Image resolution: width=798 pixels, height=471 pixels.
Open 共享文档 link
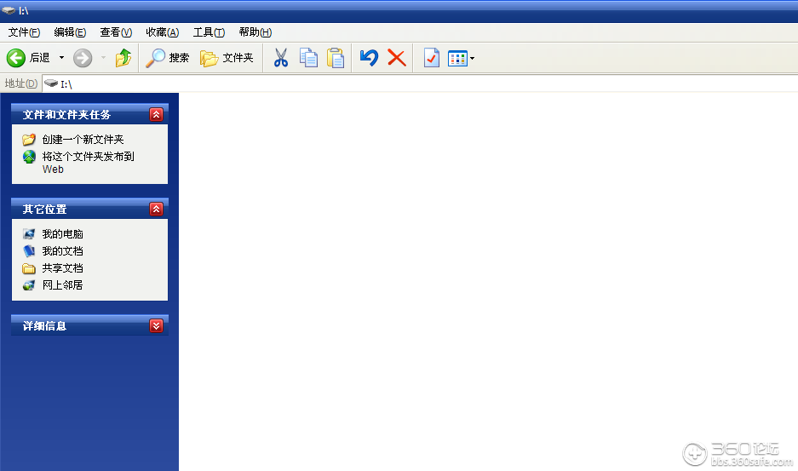(63, 268)
